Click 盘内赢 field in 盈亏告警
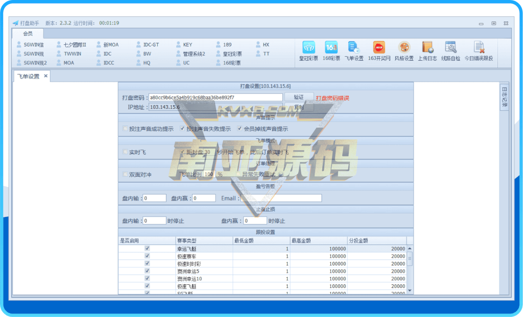The image size is (523, 317). coord(204,198)
